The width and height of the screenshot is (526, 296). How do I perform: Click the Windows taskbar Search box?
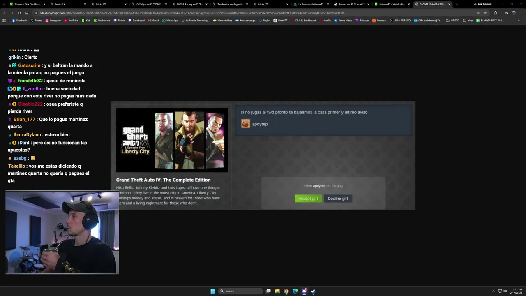(x=240, y=291)
